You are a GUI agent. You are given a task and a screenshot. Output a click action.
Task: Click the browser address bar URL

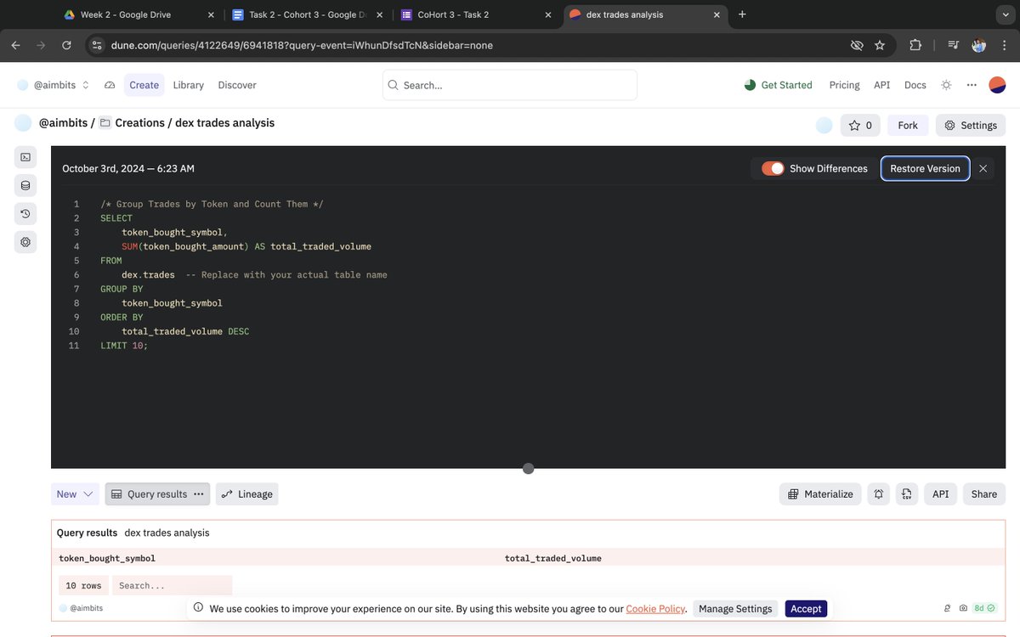coord(302,45)
